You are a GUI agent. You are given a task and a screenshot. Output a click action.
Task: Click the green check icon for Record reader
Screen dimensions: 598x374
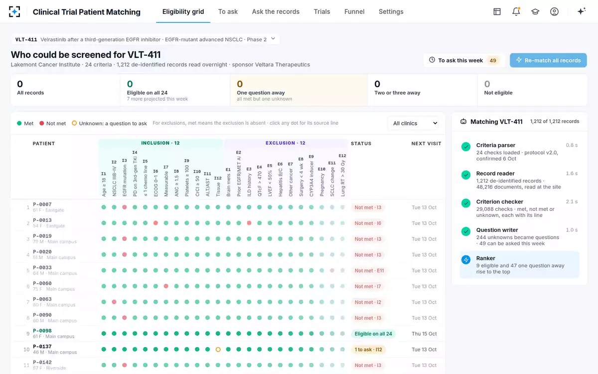466,175
